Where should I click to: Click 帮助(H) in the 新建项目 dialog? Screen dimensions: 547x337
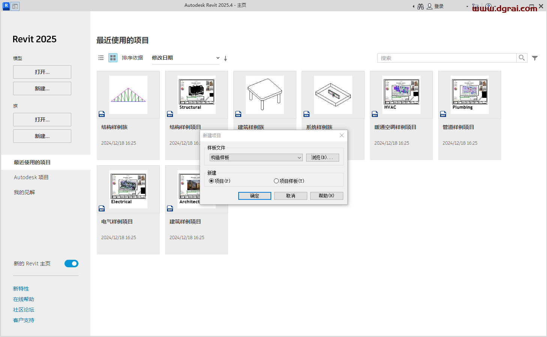(327, 196)
